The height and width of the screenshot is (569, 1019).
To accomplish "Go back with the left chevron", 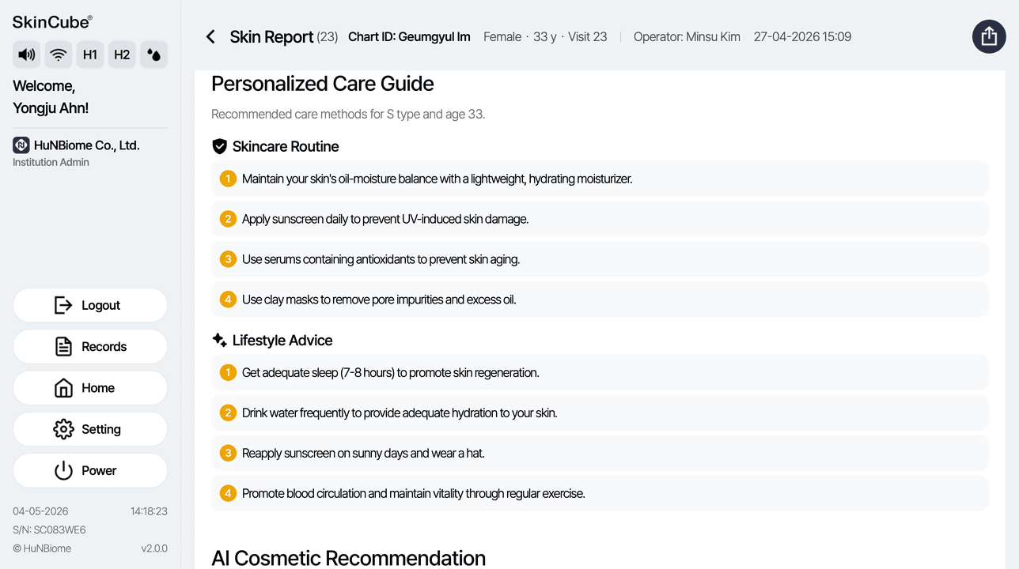I will 210,36.
